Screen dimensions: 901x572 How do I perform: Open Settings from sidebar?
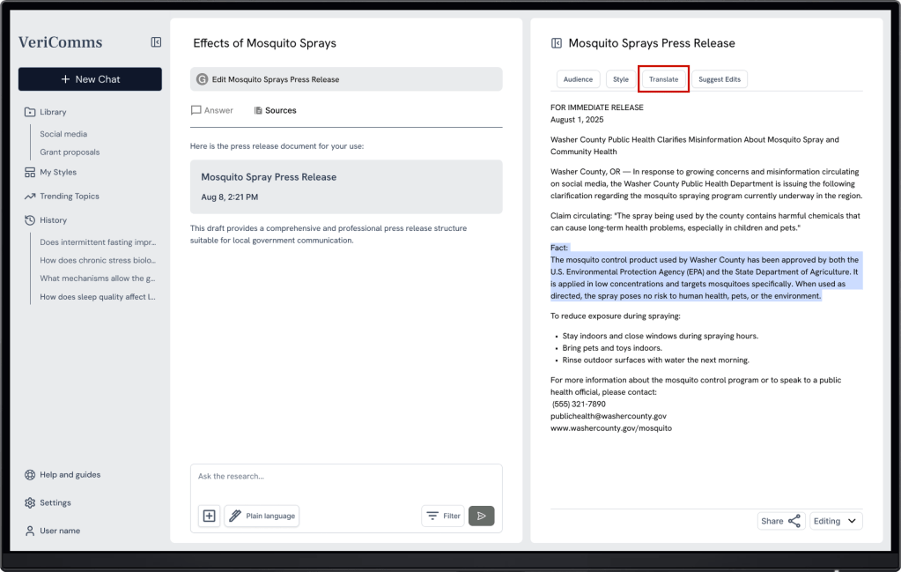[x=55, y=502]
